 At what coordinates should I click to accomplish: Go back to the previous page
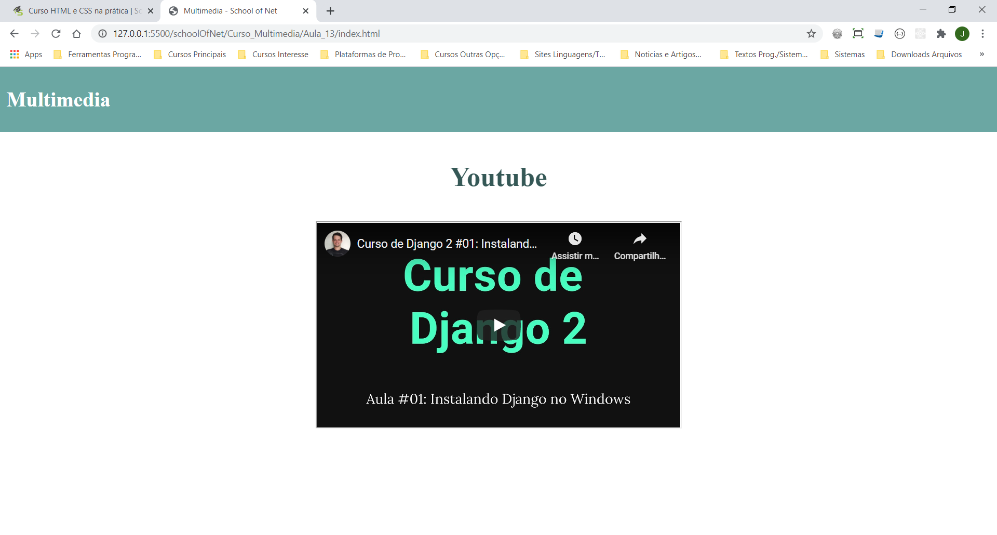pos(14,34)
